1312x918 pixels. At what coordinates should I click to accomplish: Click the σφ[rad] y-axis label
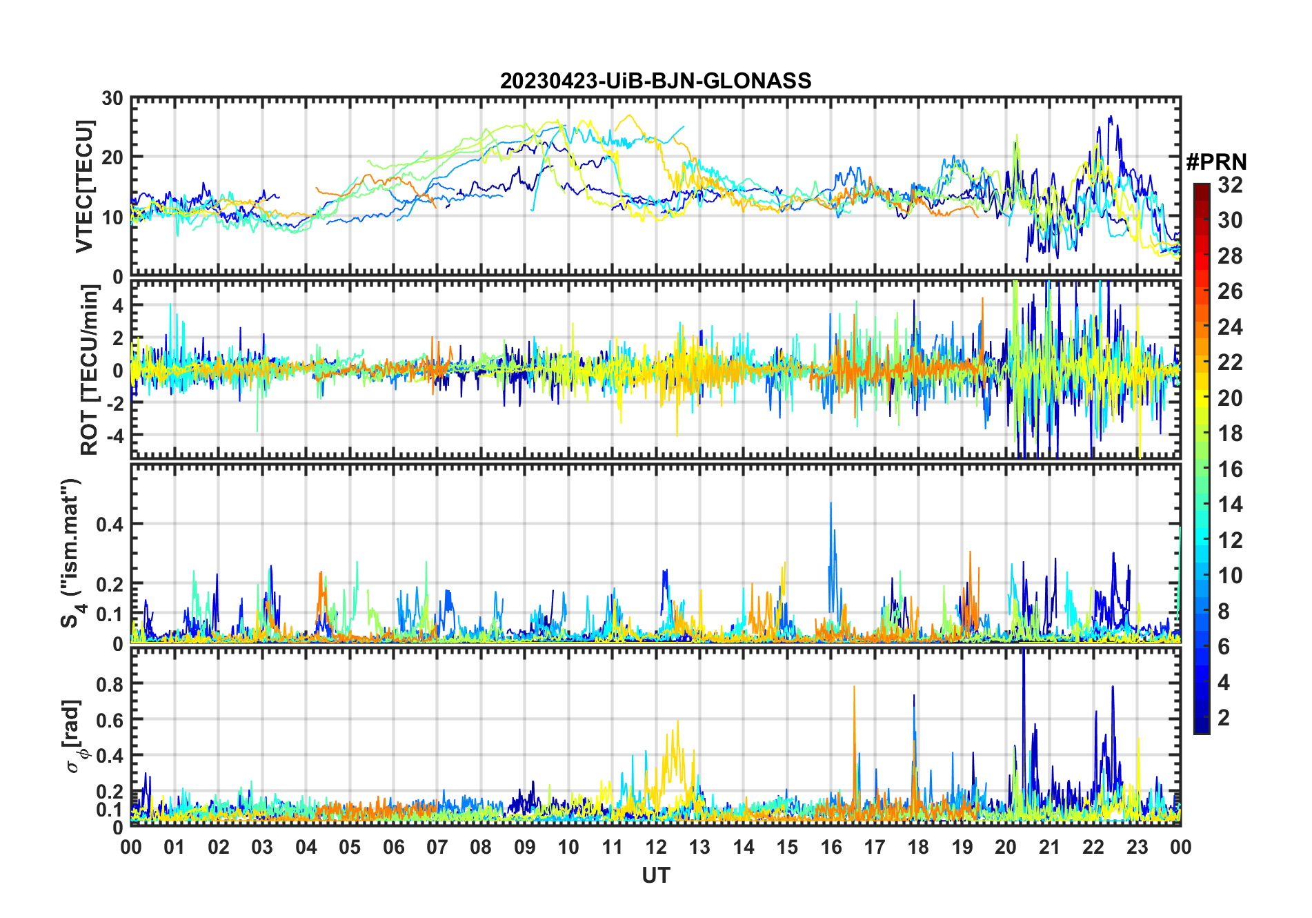[75, 736]
